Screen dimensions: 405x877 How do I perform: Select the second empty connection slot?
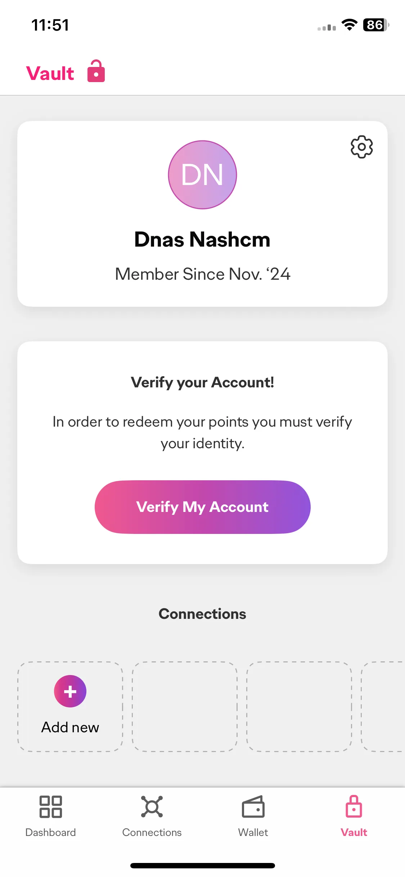click(185, 707)
